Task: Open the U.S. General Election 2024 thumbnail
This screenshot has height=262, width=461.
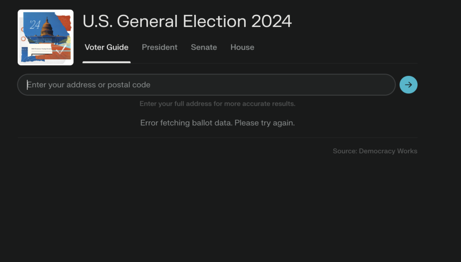Action: 45,37
